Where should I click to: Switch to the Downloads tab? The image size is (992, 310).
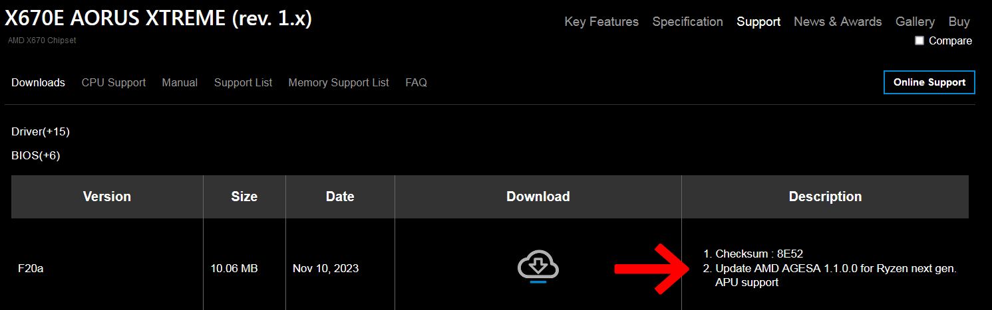tap(38, 82)
